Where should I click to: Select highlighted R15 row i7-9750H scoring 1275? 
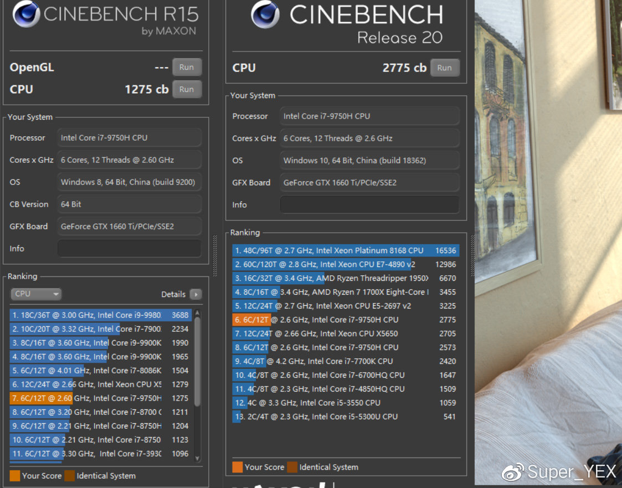pyautogui.click(x=101, y=398)
